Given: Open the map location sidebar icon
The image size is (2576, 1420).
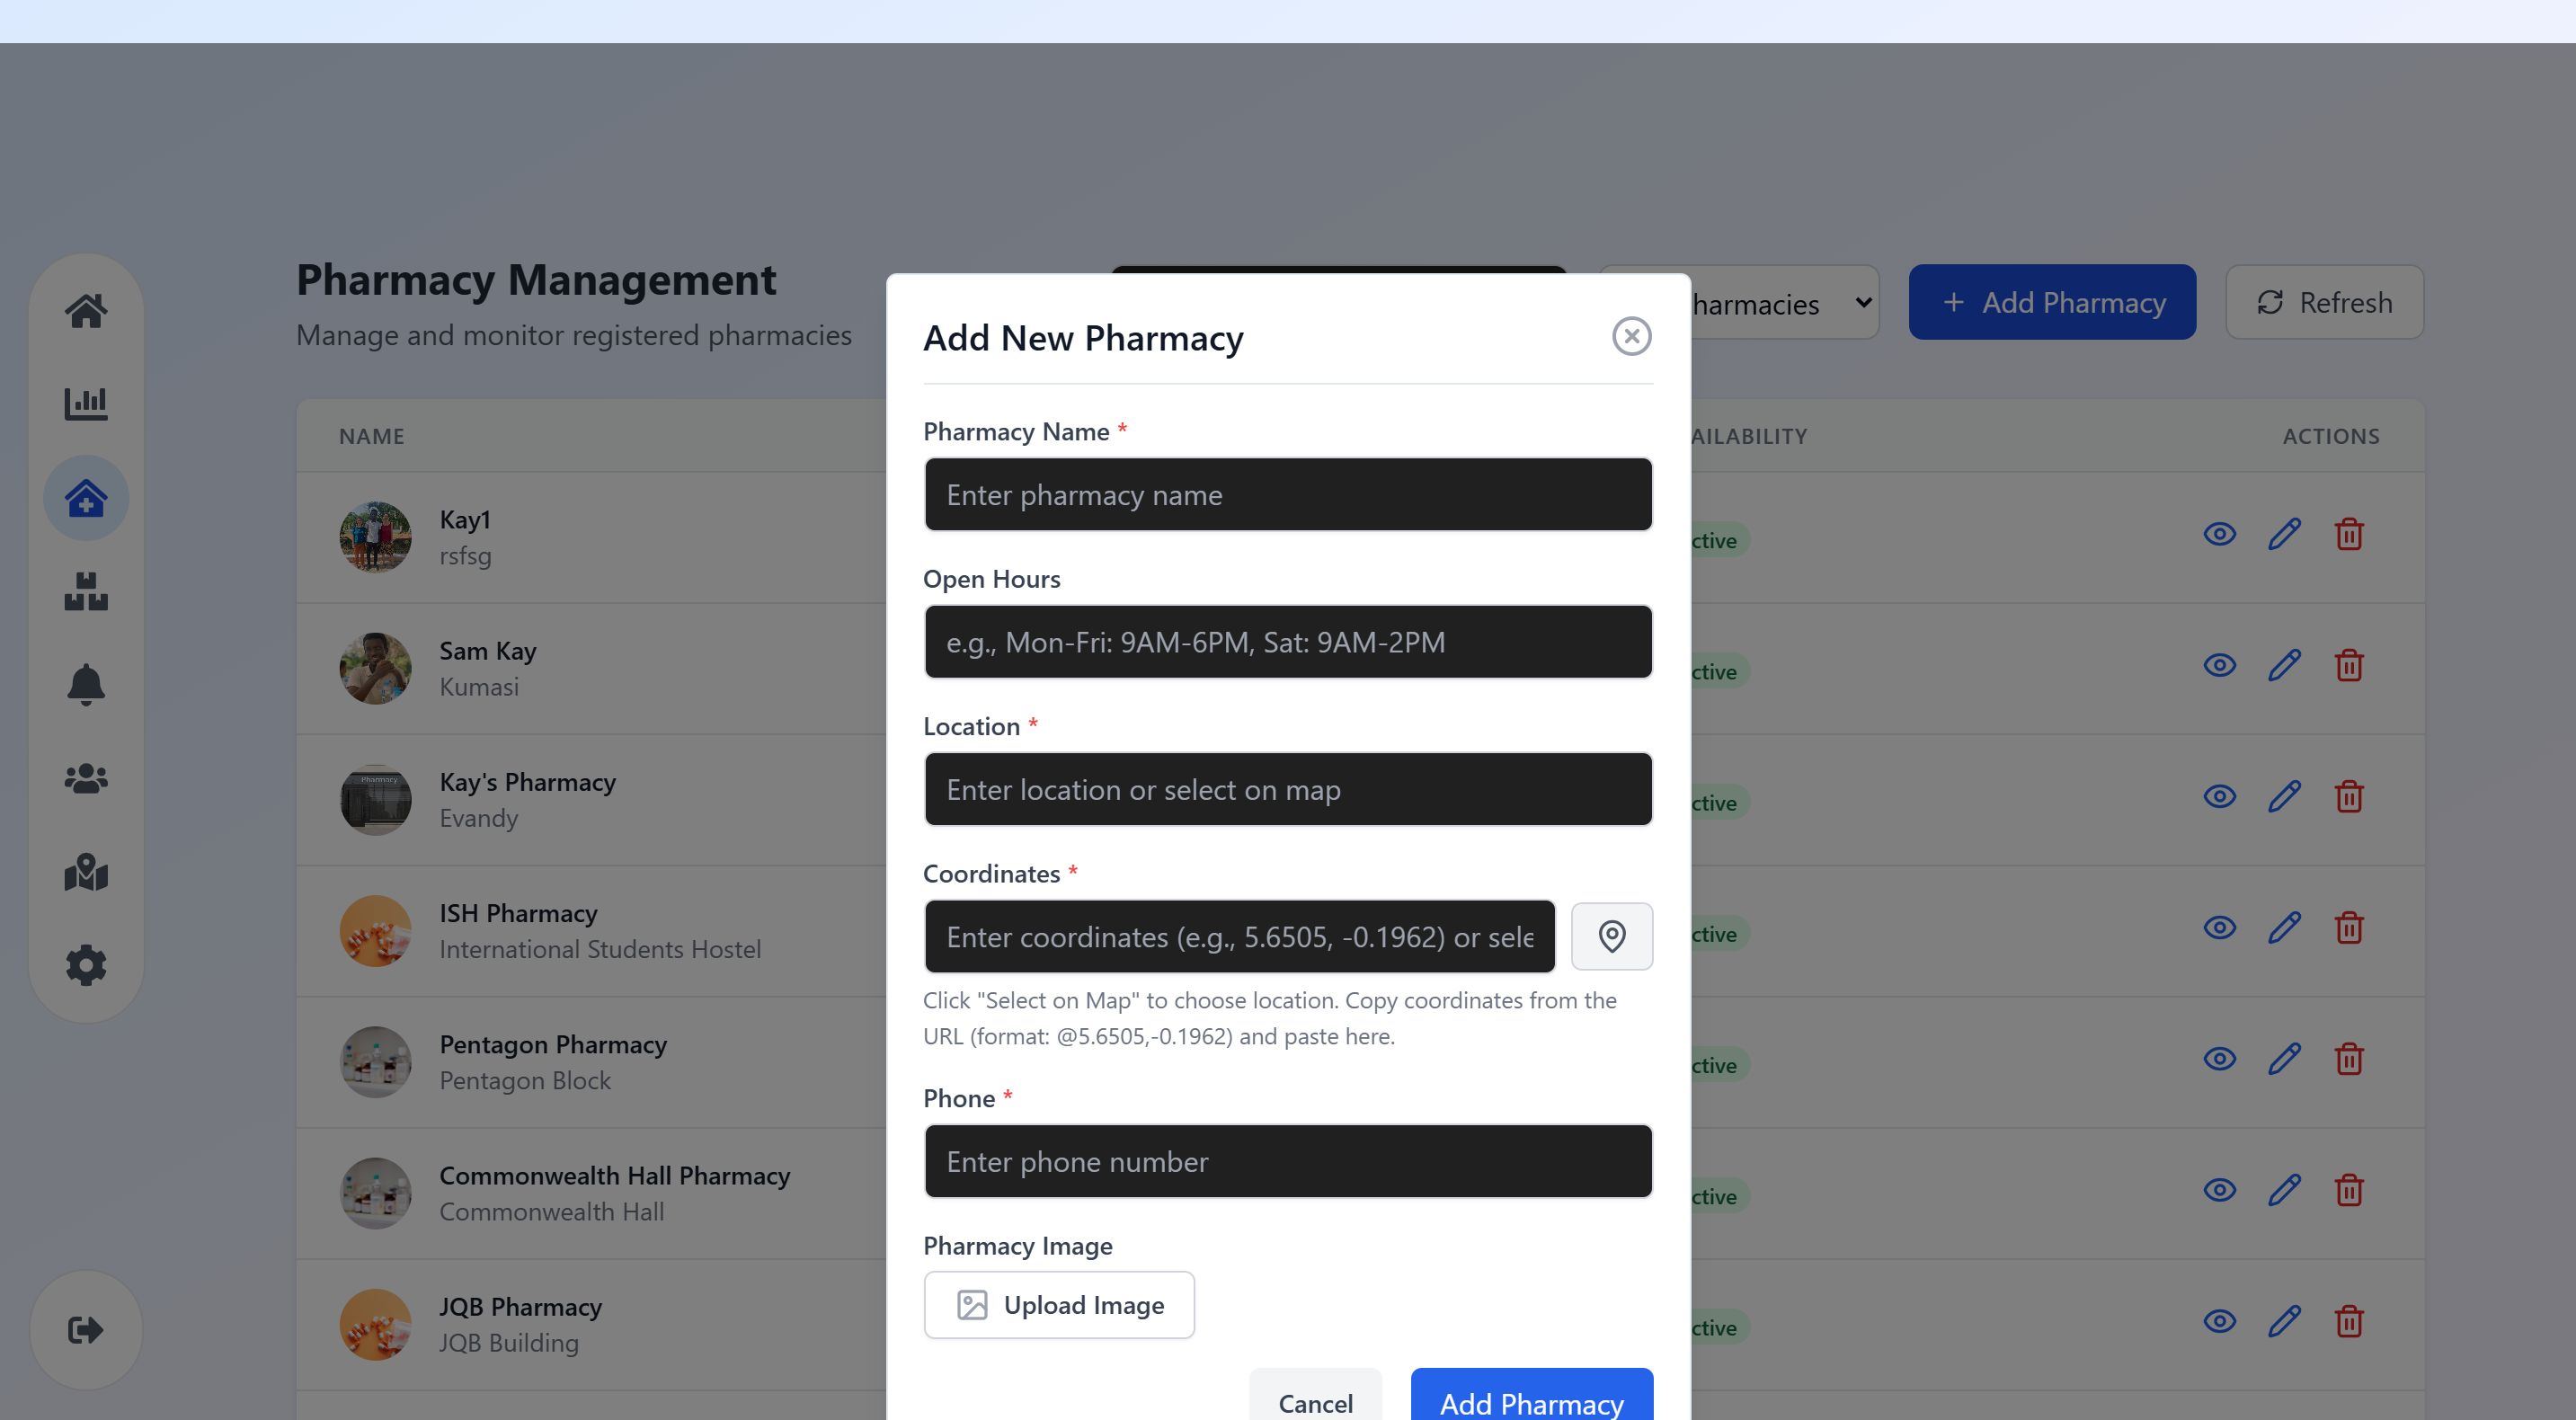Looking at the screenshot, I should coord(86,872).
